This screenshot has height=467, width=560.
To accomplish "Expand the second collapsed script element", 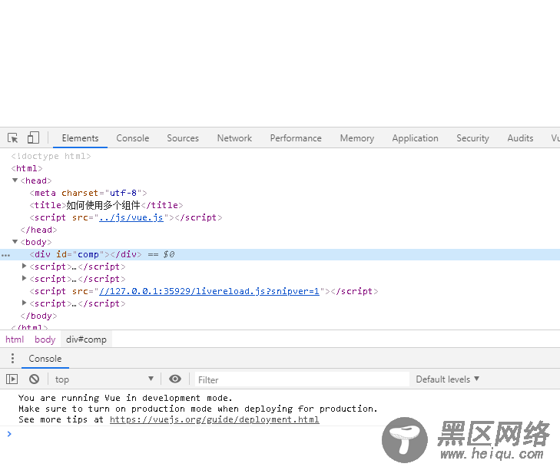I will (25, 278).
